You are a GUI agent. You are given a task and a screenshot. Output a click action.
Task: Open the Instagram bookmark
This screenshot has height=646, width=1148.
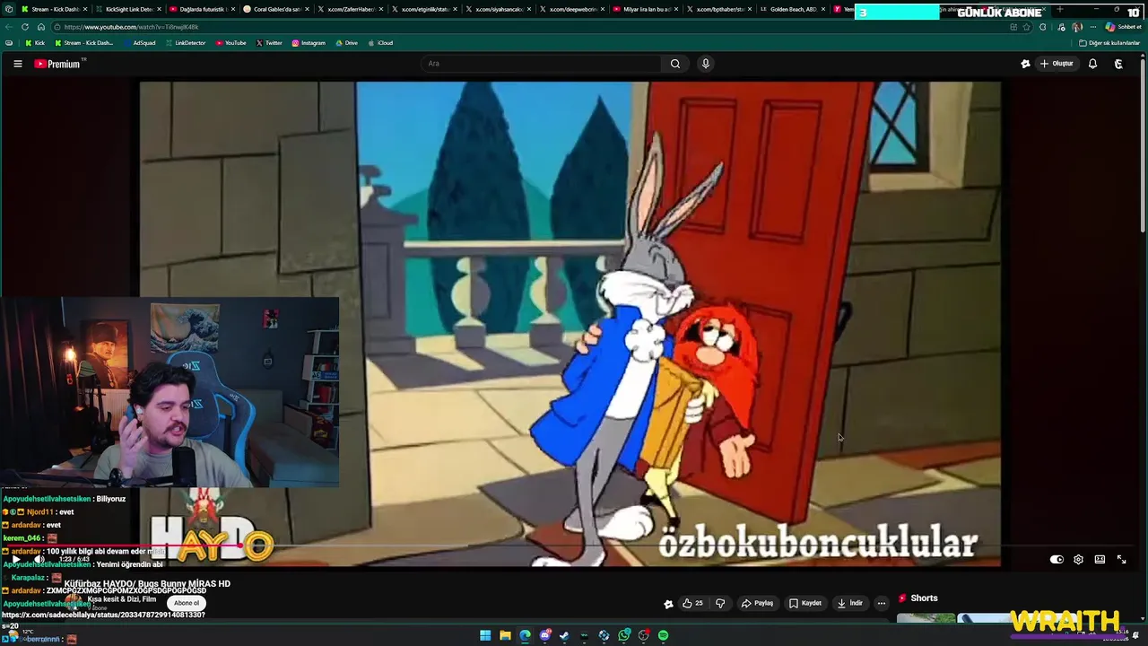coord(308,43)
